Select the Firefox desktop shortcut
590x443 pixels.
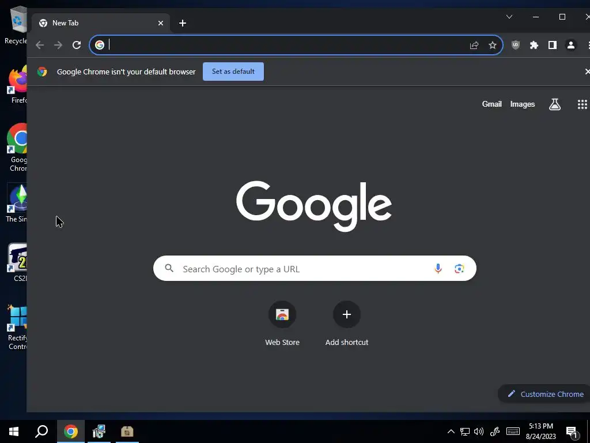pyautogui.click(x=17, y=84)
